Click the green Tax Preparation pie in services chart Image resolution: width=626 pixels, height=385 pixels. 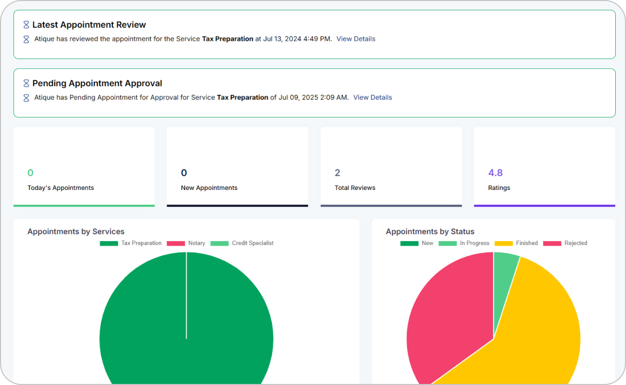186,327
